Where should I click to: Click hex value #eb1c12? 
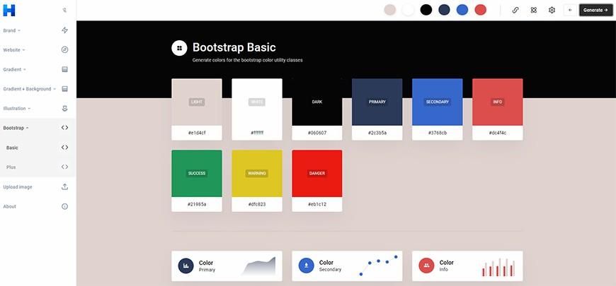[x=317, y=204]
